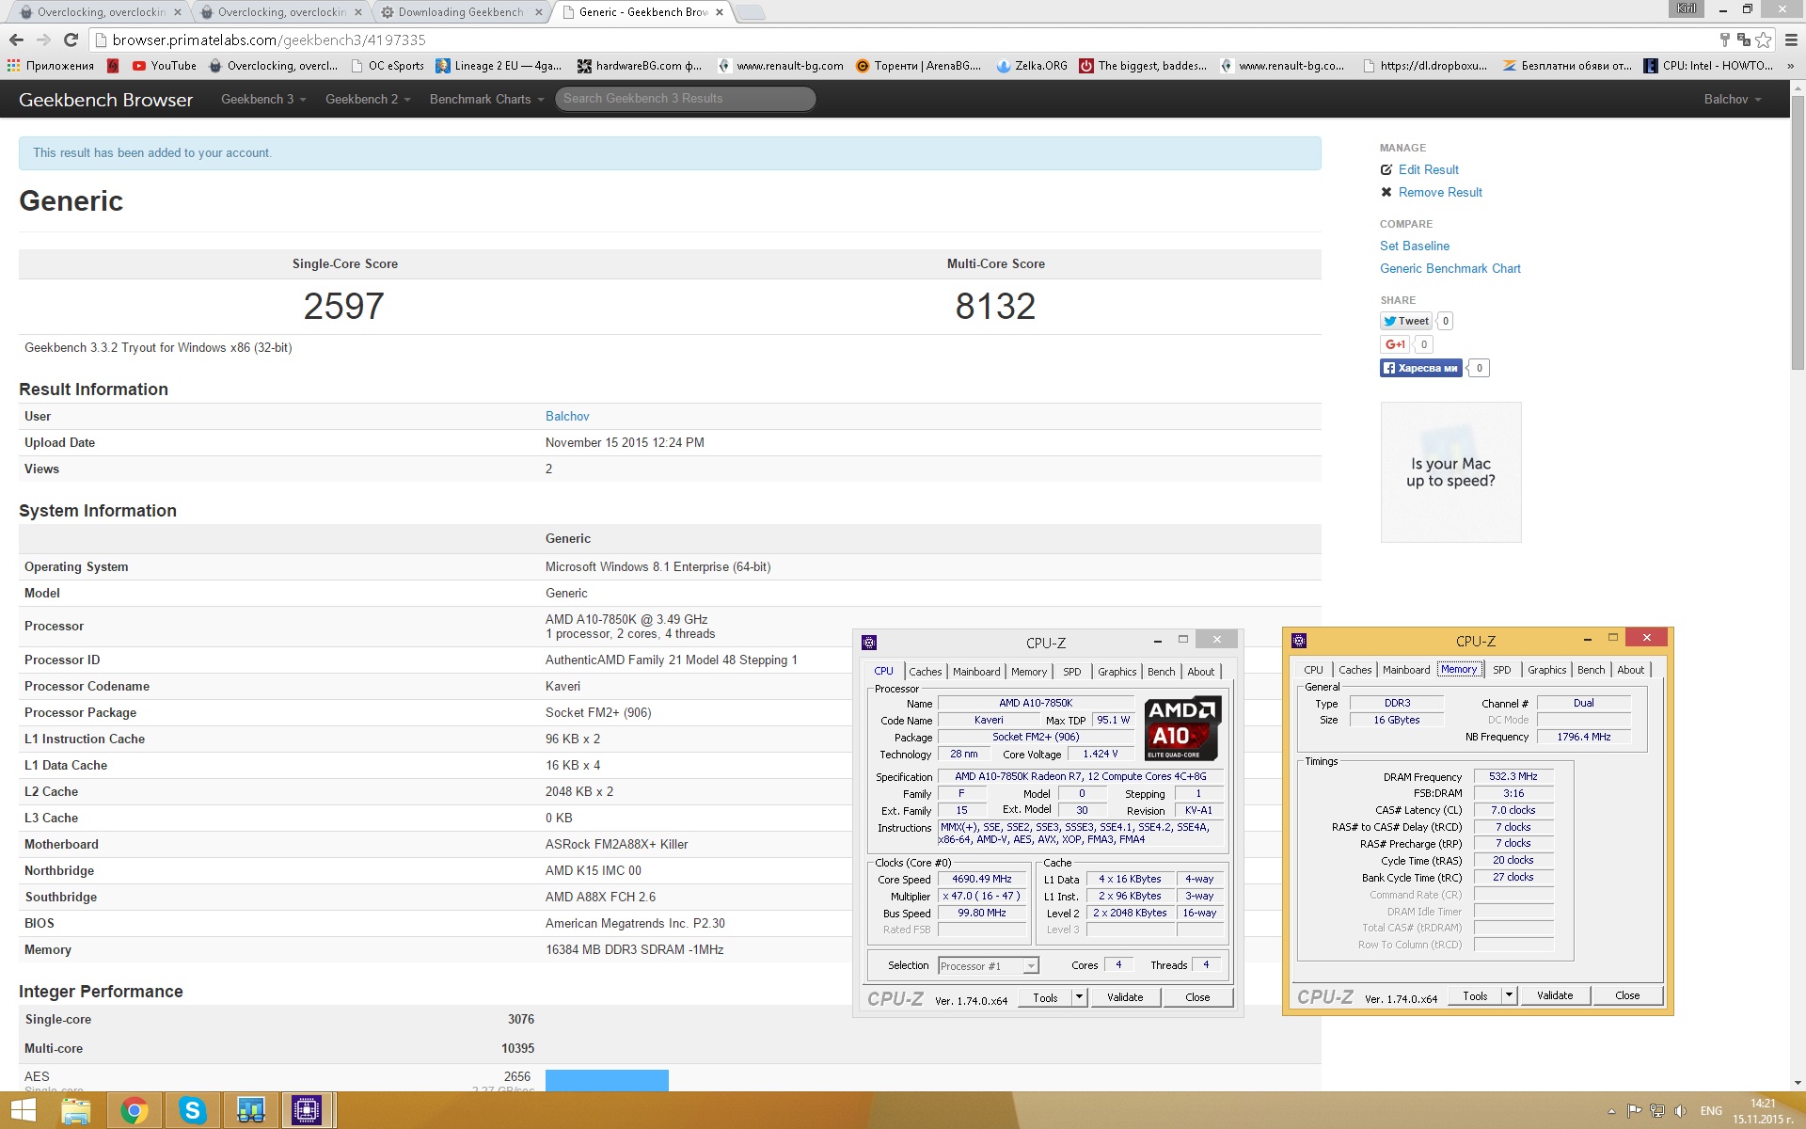Click the Edit Result link
This screenshot has height=1129, width=1806.
(x=1428, y=169)
